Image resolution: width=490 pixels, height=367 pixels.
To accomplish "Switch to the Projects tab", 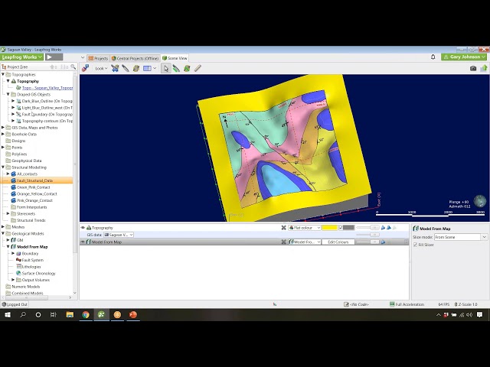I will 98,58.
